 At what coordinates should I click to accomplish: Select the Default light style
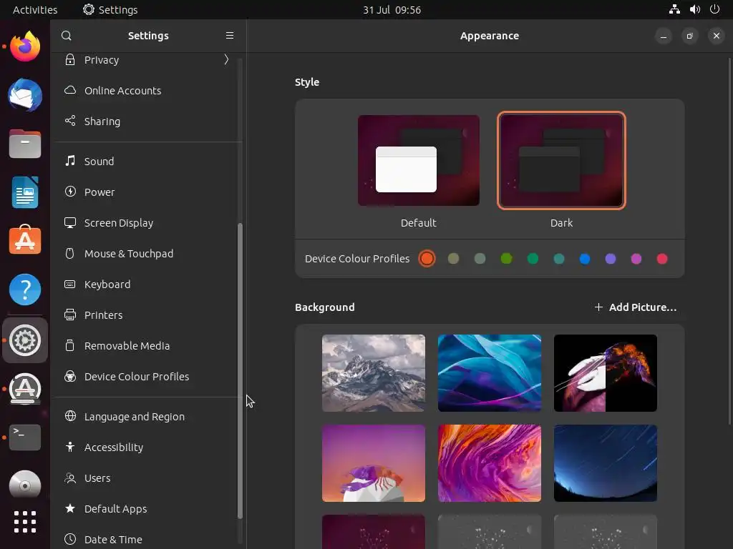418,161
